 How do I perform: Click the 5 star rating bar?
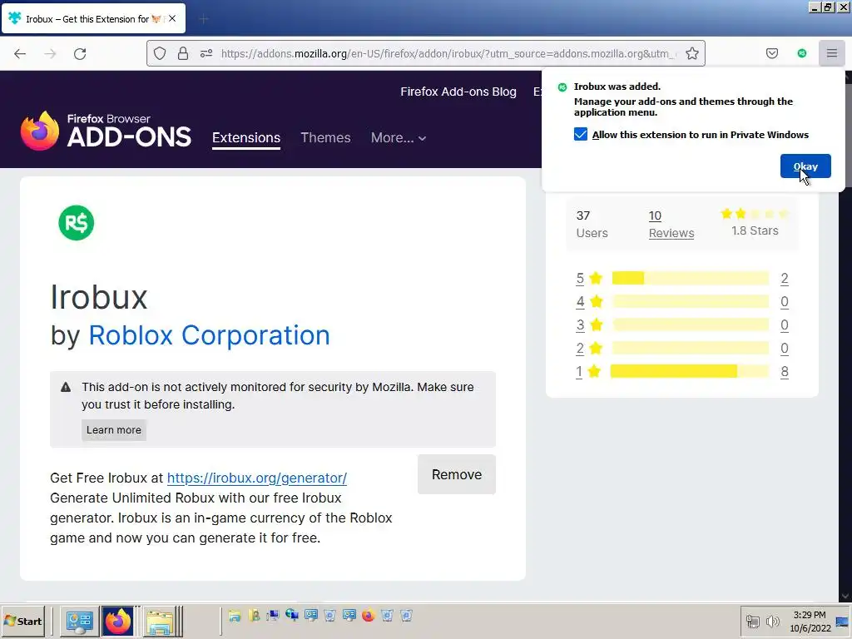click(x=690, y=278)
